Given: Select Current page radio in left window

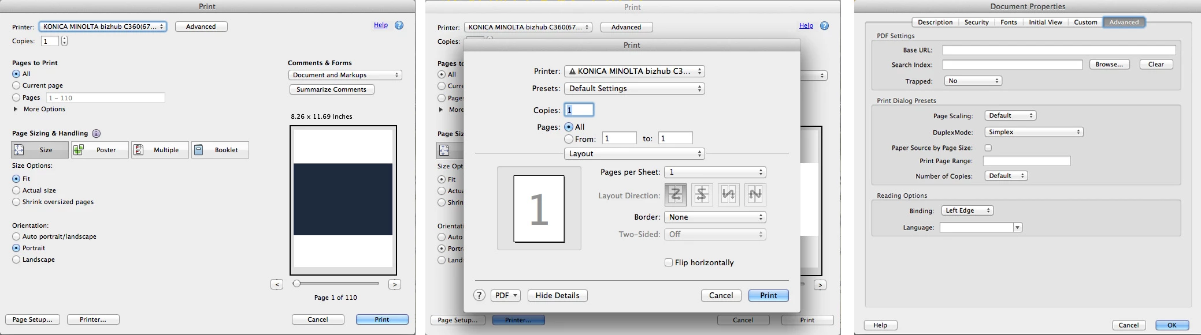Looking at the screenshot, I should coord(16,85).
